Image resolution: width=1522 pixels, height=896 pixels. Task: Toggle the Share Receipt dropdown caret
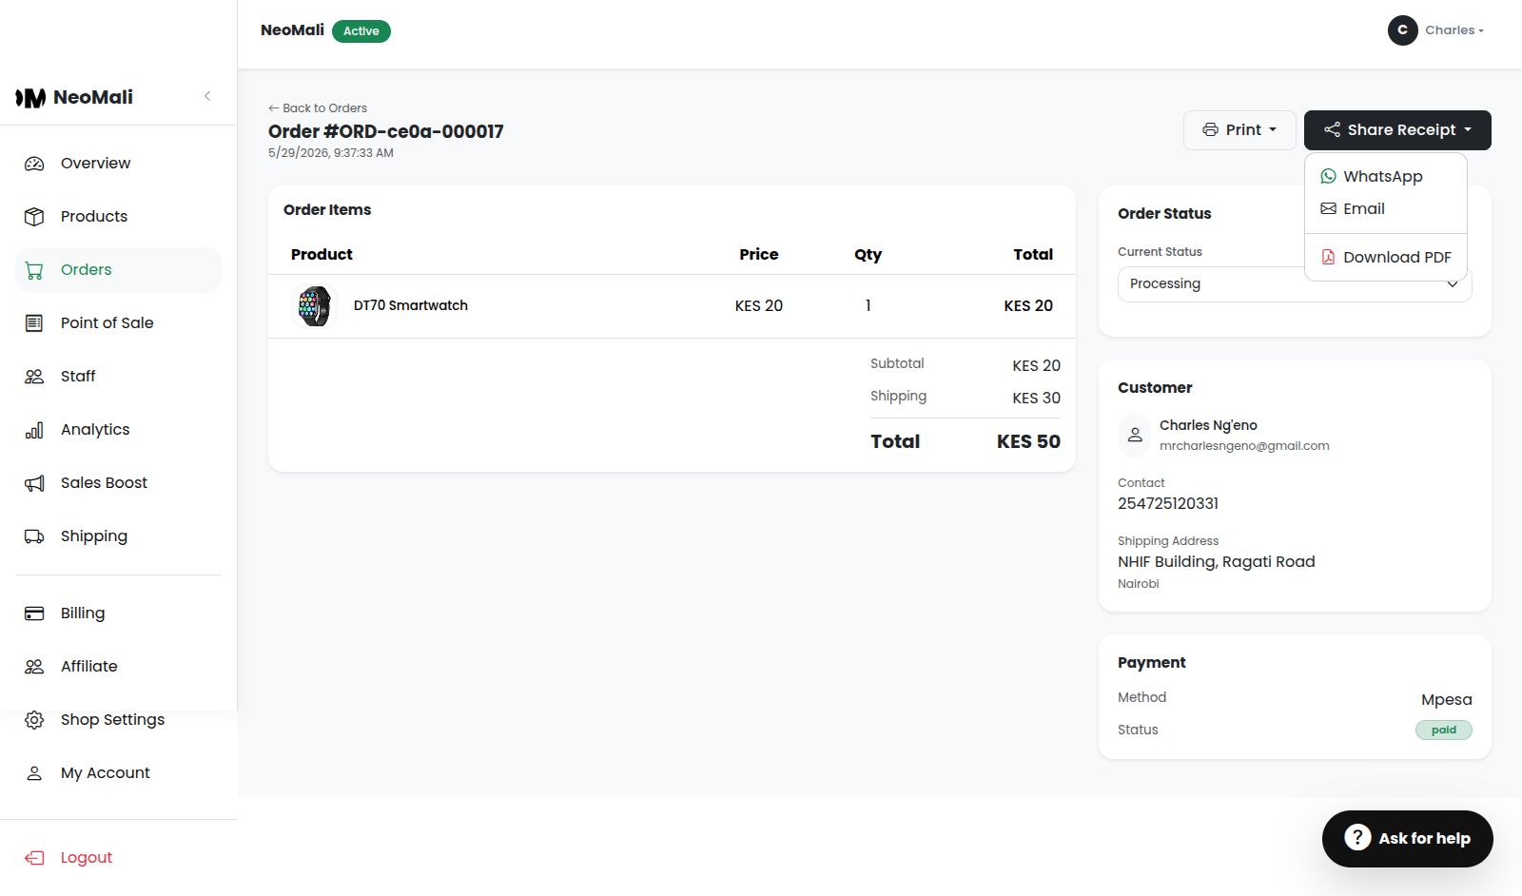(x=1468, y=130)
